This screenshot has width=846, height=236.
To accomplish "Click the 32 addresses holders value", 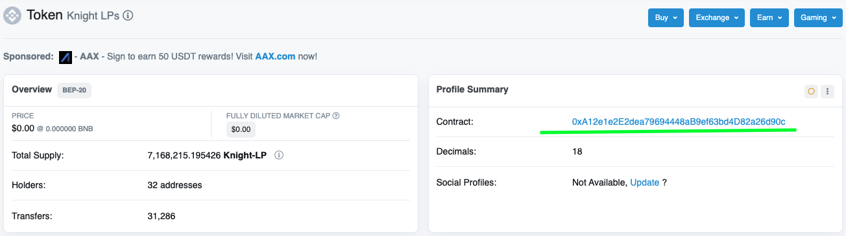I will pos(175,185).
